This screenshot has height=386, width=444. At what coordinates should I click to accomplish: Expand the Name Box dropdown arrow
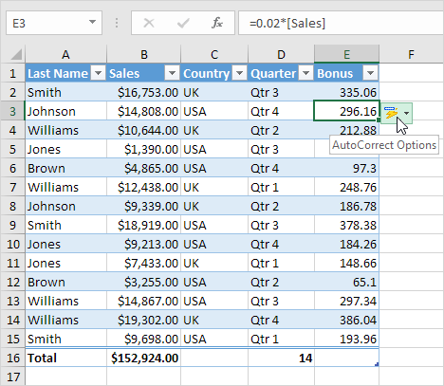92,22
